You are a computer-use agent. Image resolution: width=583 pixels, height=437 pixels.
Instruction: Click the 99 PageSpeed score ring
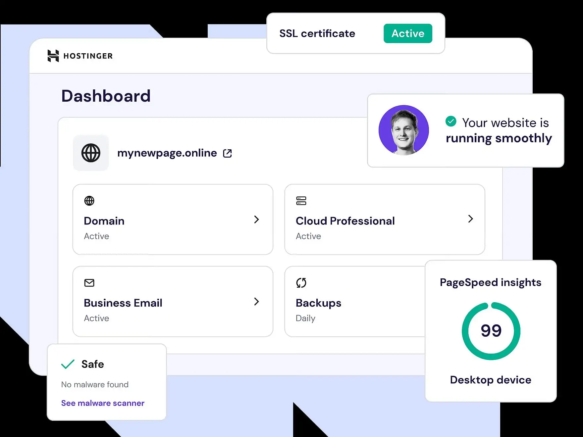click(x=491, y=330)
